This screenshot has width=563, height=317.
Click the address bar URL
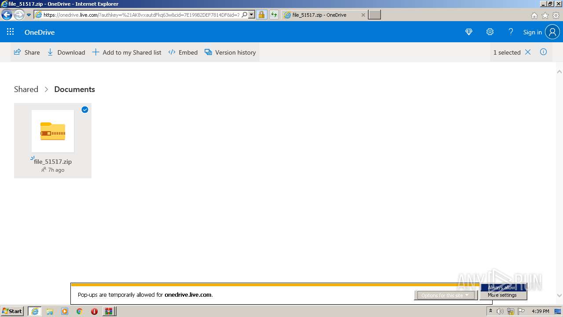click(x=141, y=15)
